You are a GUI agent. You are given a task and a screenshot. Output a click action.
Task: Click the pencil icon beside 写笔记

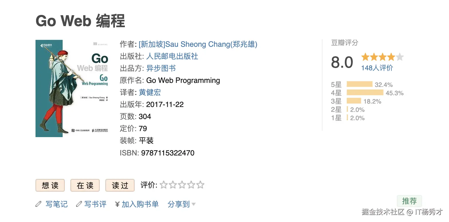point(39,204)
